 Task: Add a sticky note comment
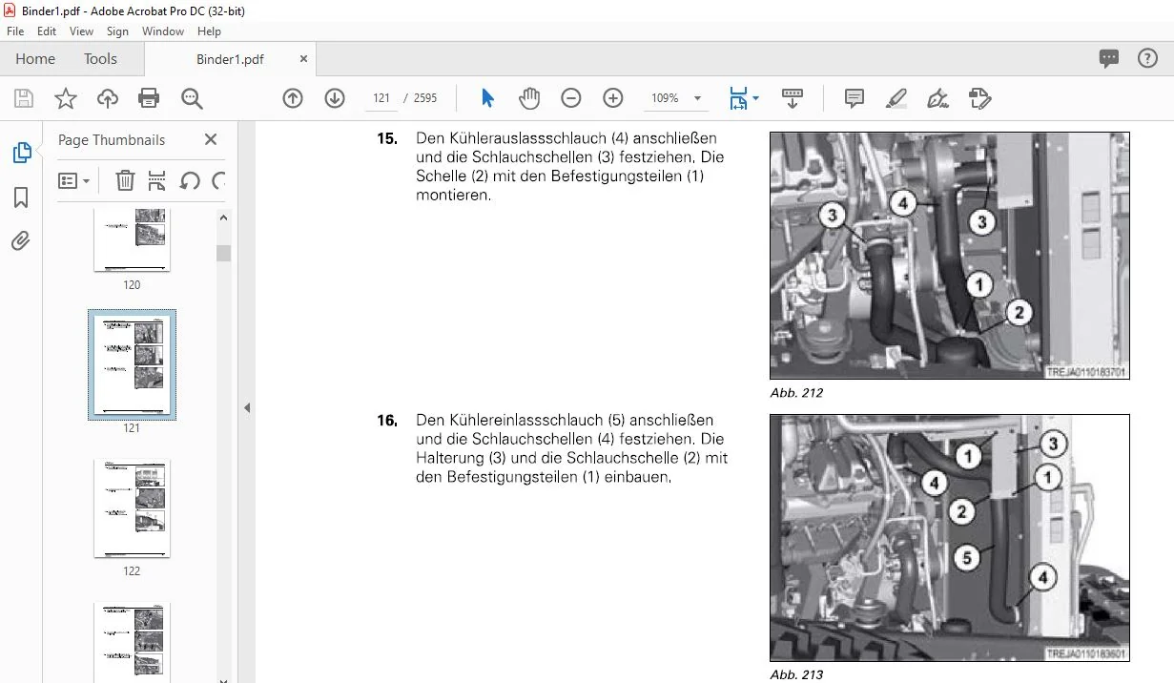coord(855,98)
